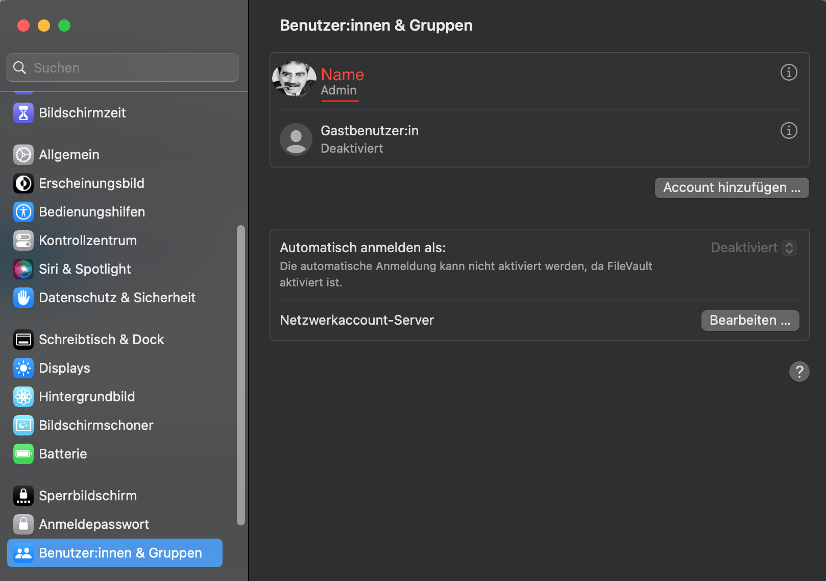
Task: Show info for Gastbenutzer:in
Action: [789, 131]
